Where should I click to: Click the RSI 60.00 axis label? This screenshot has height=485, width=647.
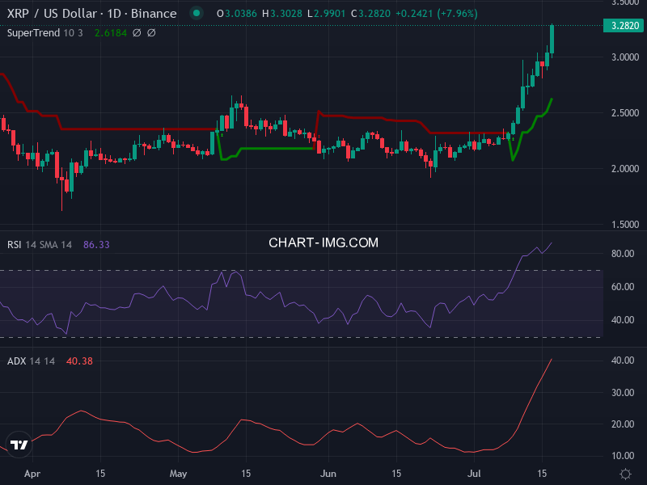click(x=623, y=287)
